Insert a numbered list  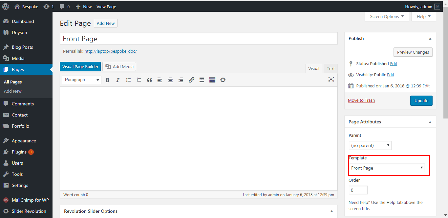pyautogui.click(x=139, y=80)
